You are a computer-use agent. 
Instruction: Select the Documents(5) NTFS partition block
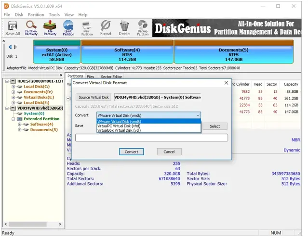pos(234,52)
